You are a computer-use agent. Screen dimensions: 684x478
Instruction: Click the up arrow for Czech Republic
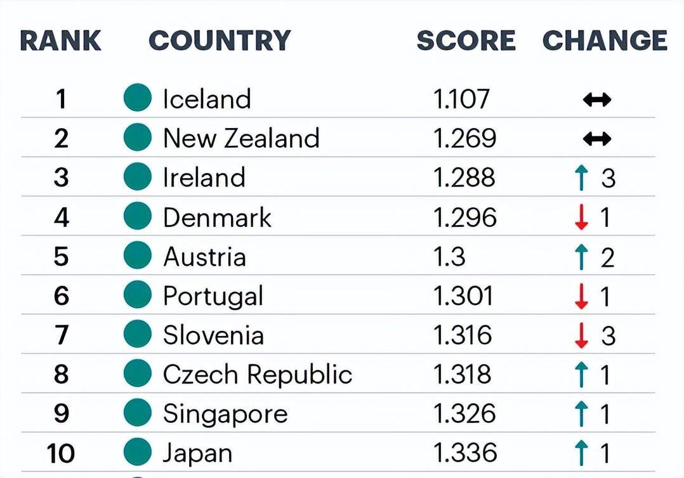coord(581,375)
